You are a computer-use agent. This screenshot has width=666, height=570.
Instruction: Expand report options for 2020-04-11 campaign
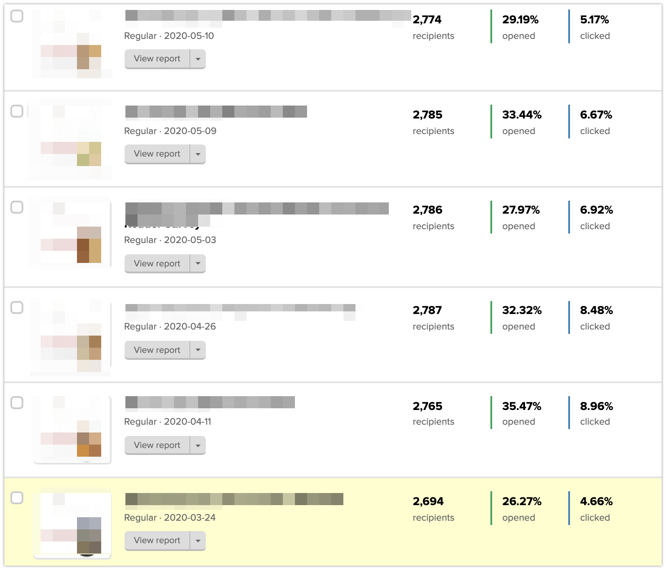point(198,445)
